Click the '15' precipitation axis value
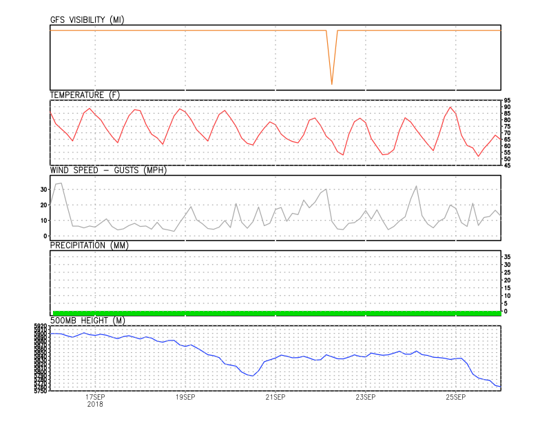 tap(507, 288)
